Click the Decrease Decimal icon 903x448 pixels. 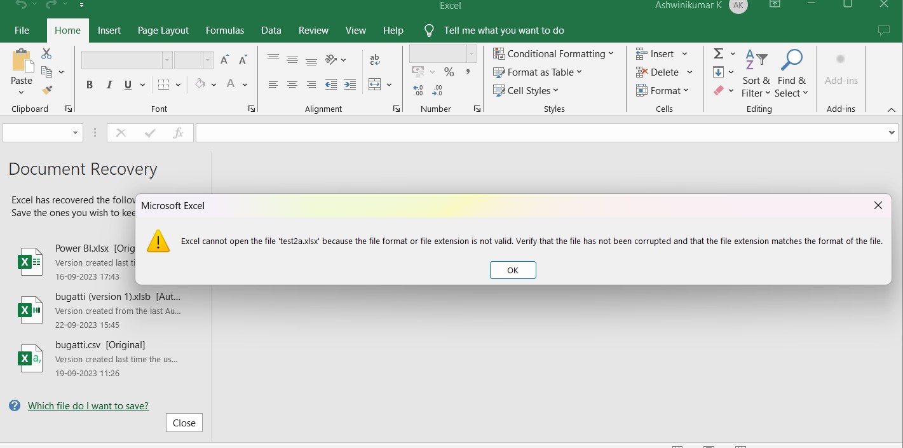[x=437, y=91]
